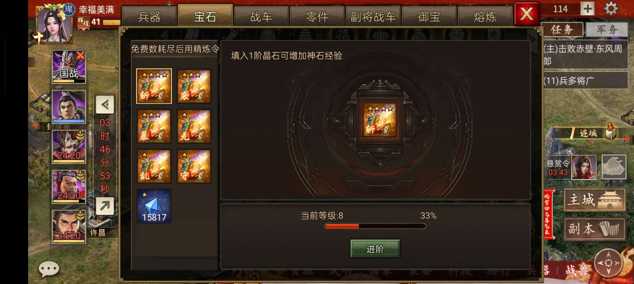The height and width of the screenshot is (284, 634).
Task: Select the one-star 守 gem
Action: [x=194, y=166]
